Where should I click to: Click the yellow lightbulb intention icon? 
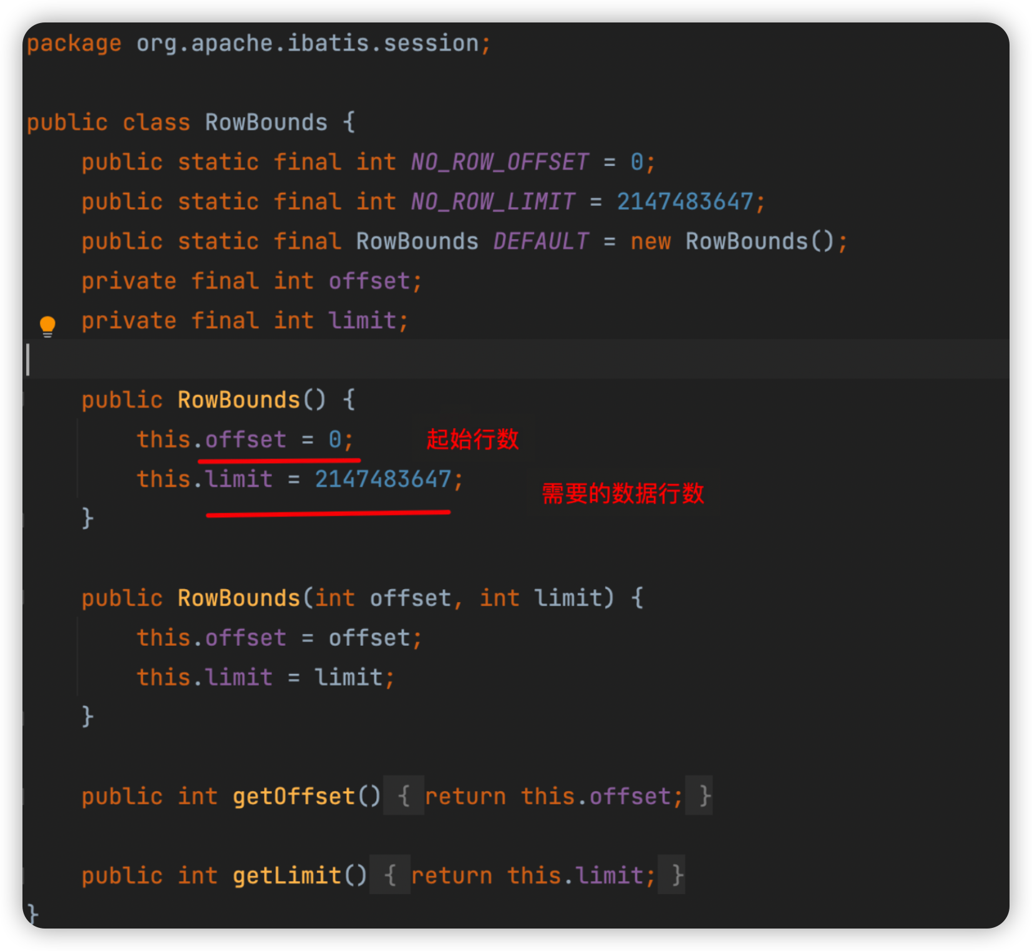(47, 326)
